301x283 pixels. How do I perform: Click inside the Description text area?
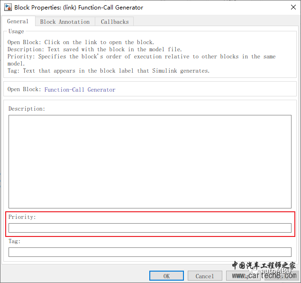tap(150, 161)
